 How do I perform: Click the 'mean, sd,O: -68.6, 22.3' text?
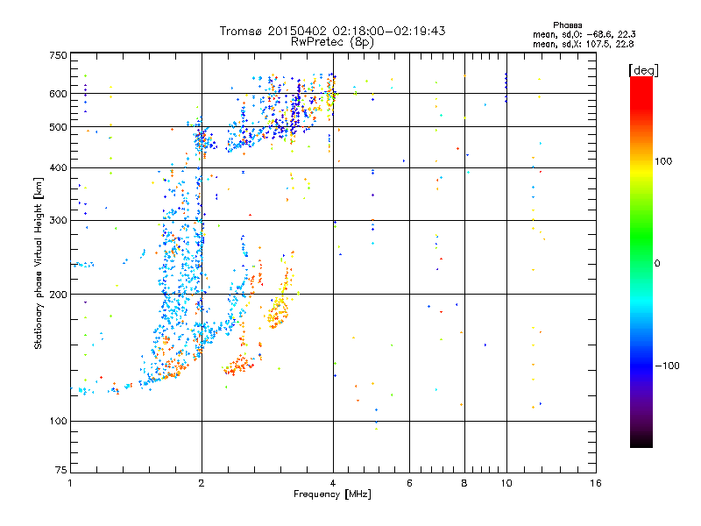[584, 34]
